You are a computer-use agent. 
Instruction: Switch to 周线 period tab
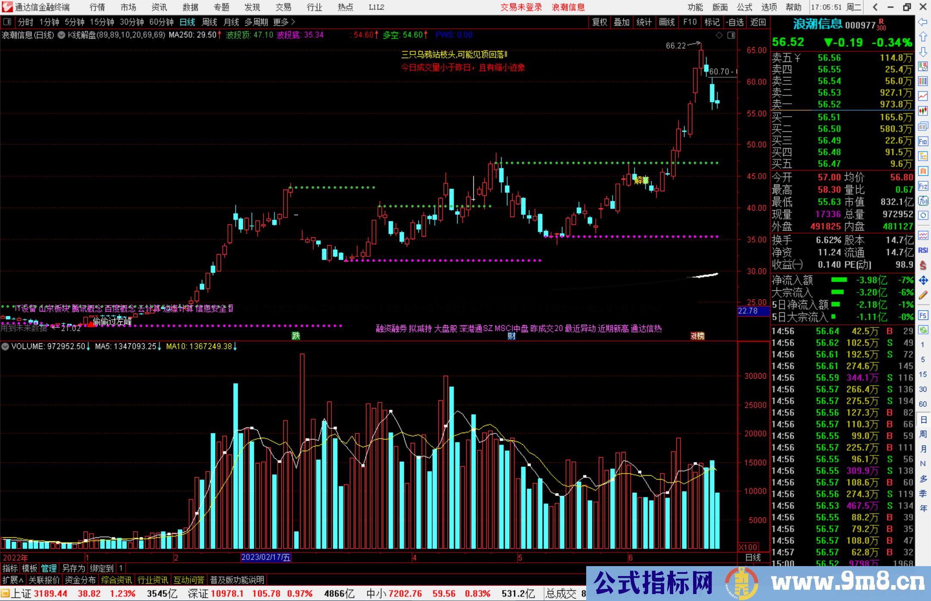tap(209, 22)
